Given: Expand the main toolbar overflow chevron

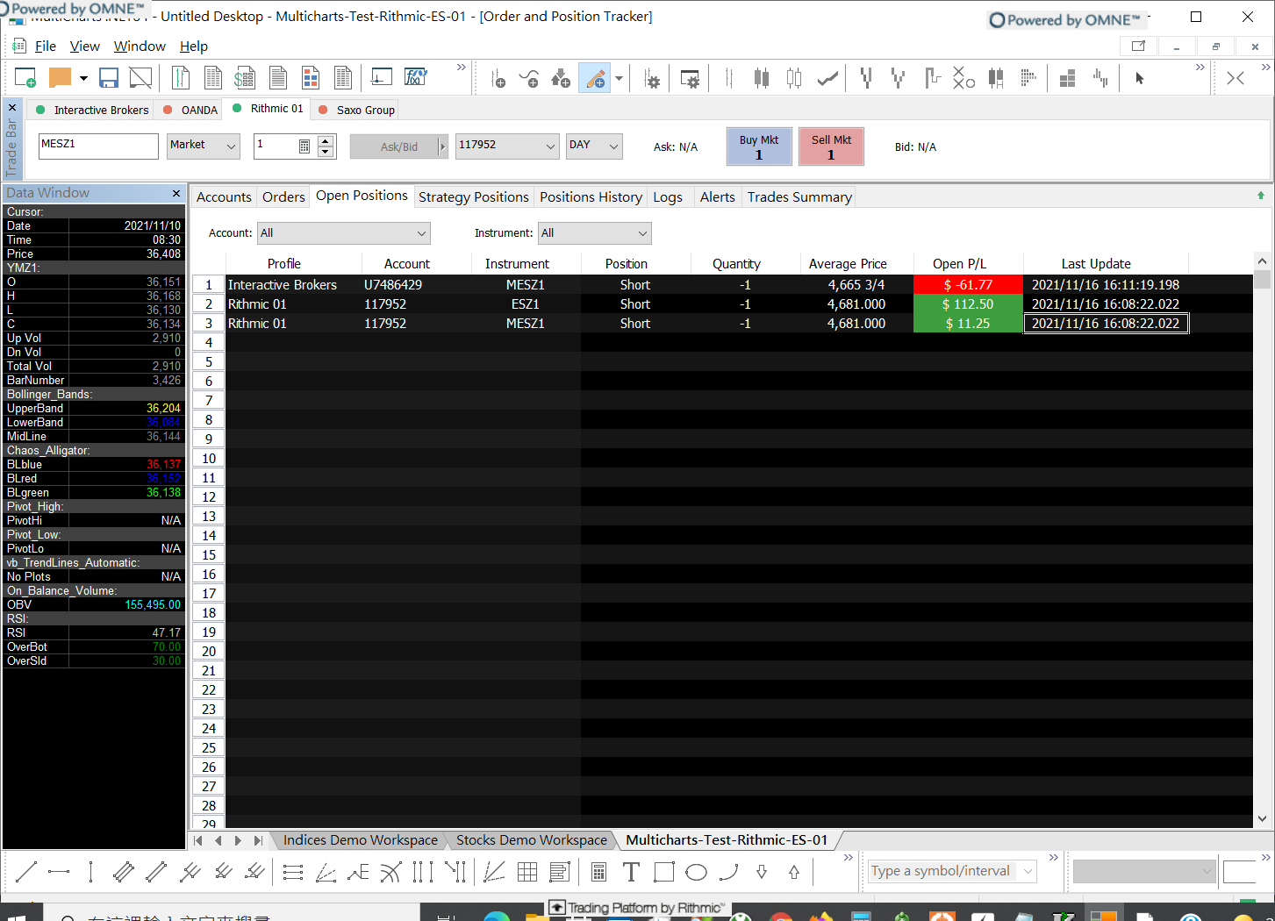Looking at the screenshot, I should point(462,68).
